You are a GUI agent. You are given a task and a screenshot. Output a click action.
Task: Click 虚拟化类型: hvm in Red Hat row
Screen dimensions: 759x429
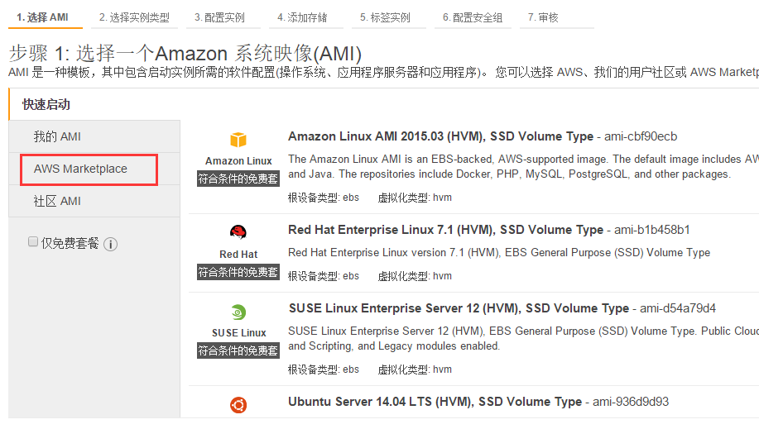click(415, 276)
